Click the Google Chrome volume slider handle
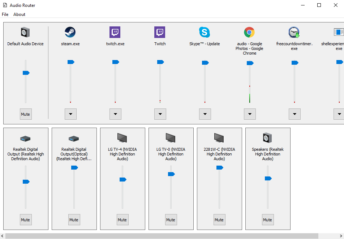Viewport: 344px width, 239px height. [x=250, y=63]
